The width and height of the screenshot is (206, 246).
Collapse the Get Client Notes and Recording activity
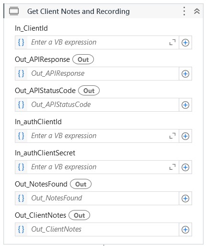(197, 11)
